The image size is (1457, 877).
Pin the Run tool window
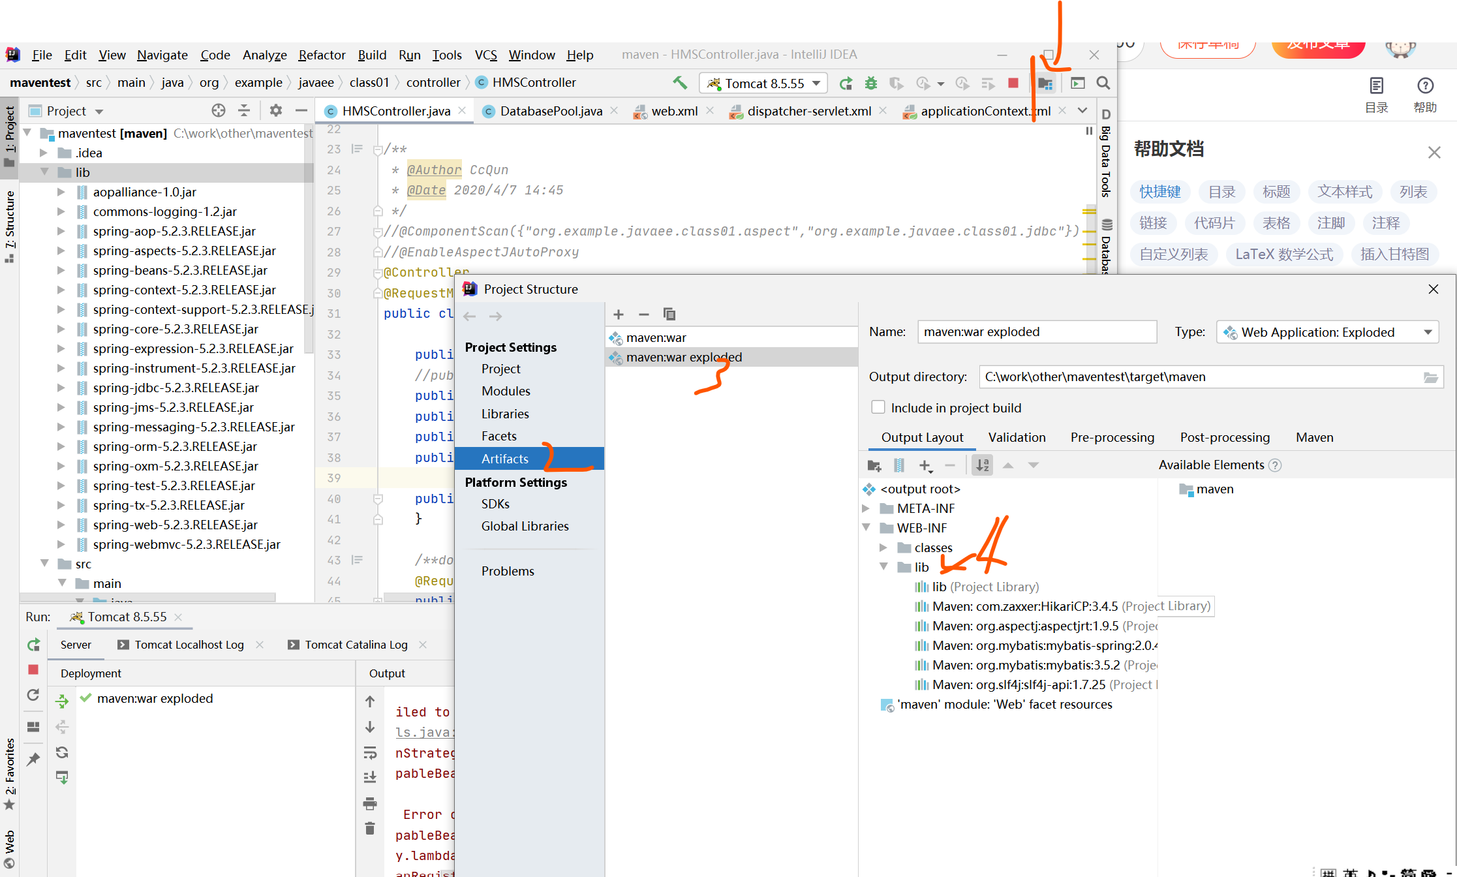point(33,759)
